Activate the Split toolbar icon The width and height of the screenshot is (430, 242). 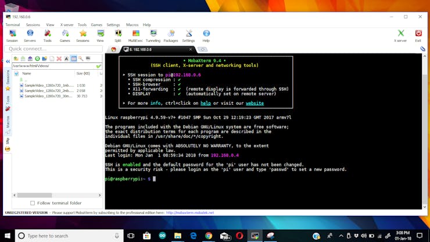click(x=118, y=36)
